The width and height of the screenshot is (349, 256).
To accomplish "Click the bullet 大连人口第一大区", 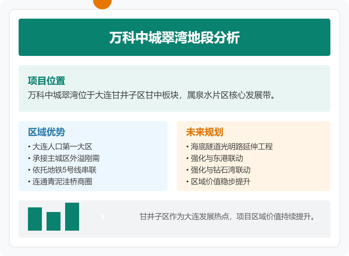I will pos(60,146).
